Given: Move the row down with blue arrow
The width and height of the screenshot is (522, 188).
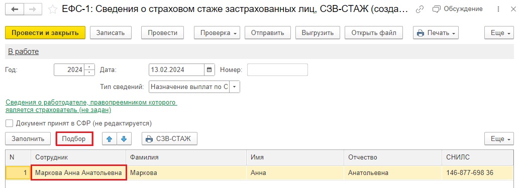Looking at the screenshot, I should tap(124, 139).
